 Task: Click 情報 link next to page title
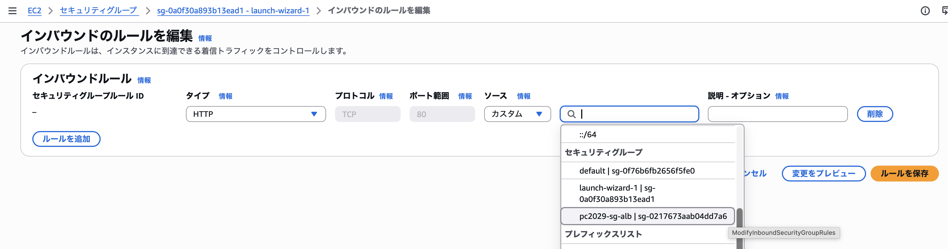click(205, 38)
